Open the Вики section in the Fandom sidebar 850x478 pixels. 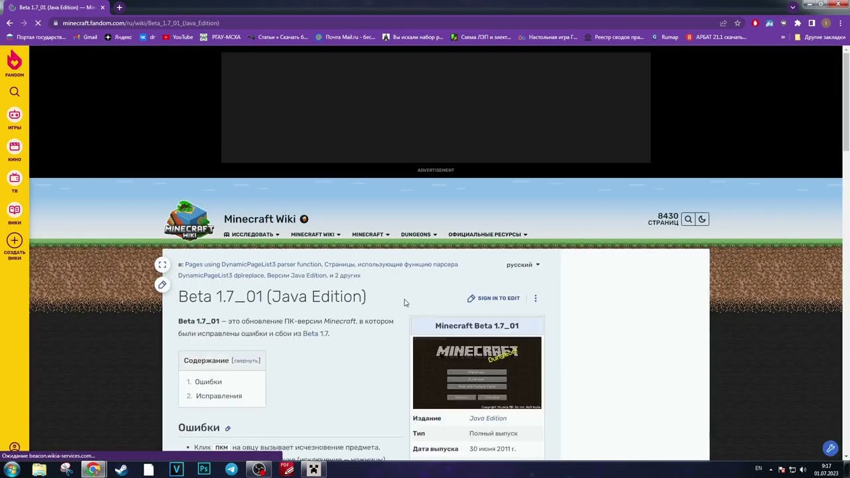pos(15,214)
